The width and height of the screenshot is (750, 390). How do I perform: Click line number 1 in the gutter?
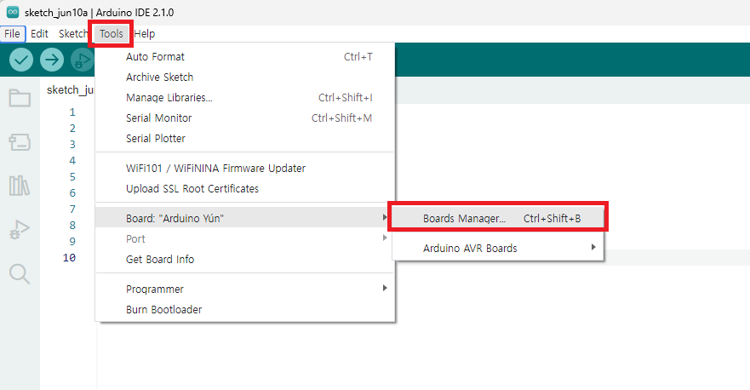(72, 112)
